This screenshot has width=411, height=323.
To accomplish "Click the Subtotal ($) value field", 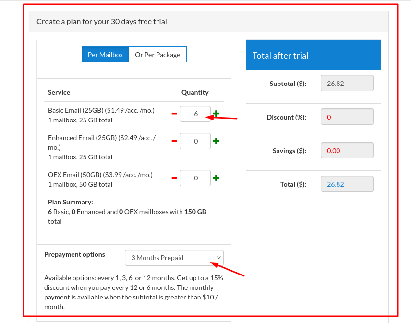I will pyautogui.click(x=347, y=84).
